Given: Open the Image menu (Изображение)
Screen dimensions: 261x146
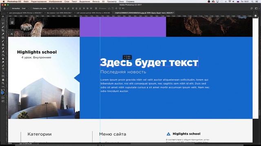Looking at the screenshot, I should 55,1.
